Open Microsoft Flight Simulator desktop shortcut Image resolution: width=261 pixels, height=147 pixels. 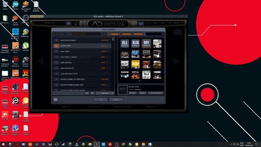click(15, 130)
